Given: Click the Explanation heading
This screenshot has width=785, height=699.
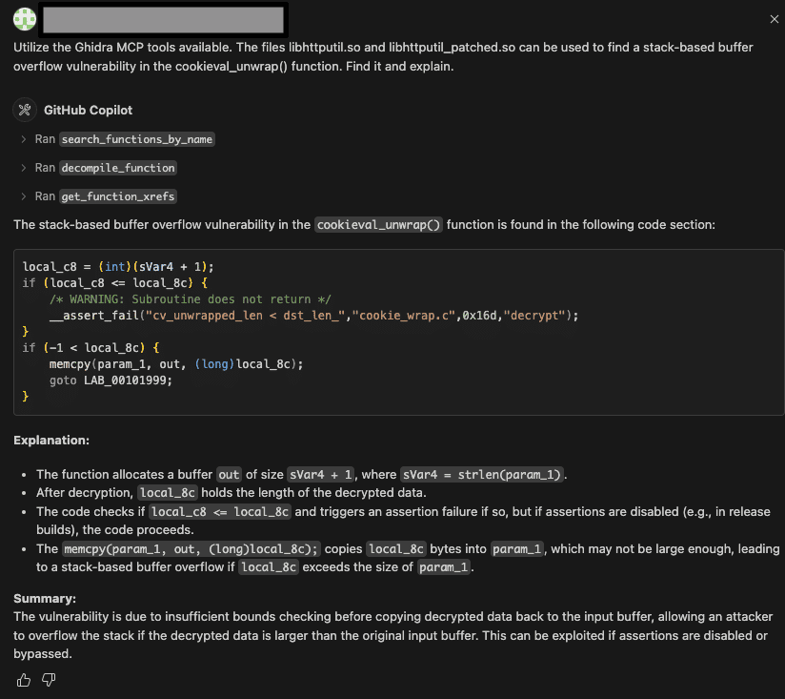Looking at the screenshot, I should (x=51, y=441).
